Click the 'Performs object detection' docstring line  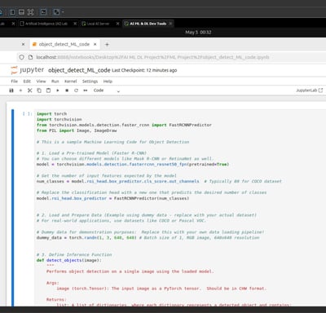pyautogui.click(x=130, y=271)
